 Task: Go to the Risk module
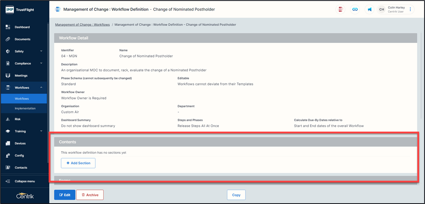pyautogui.click(x=17, y=119)
